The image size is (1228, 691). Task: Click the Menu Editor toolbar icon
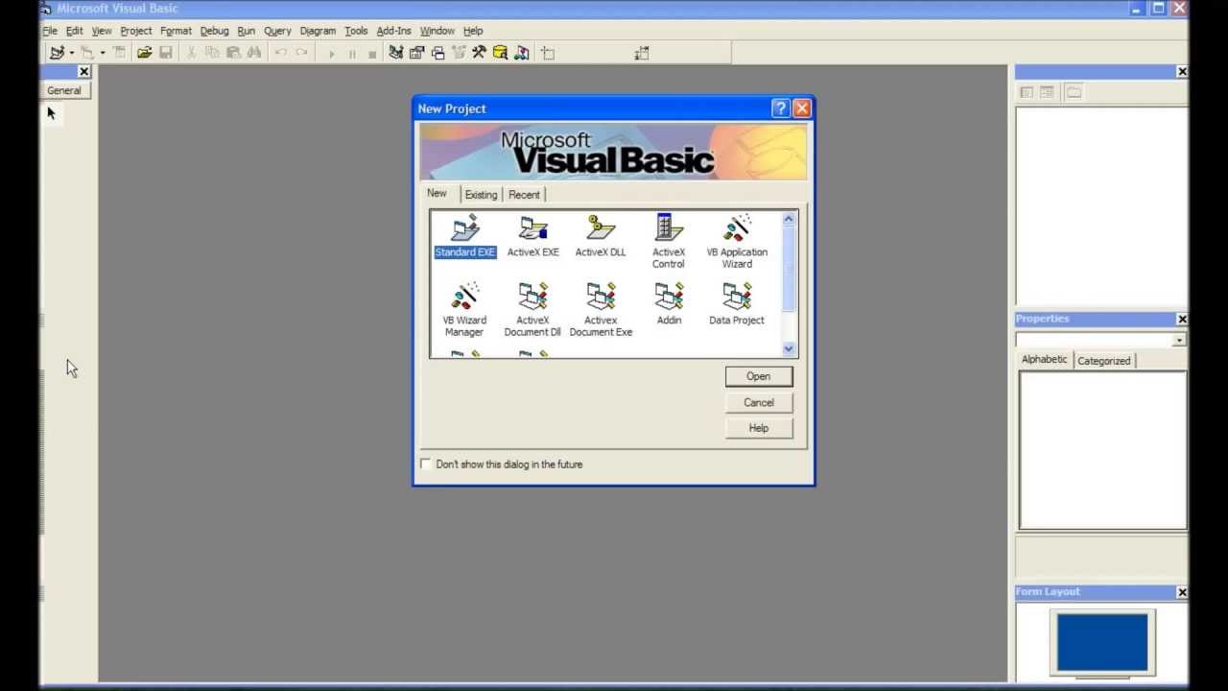[119, 53]
